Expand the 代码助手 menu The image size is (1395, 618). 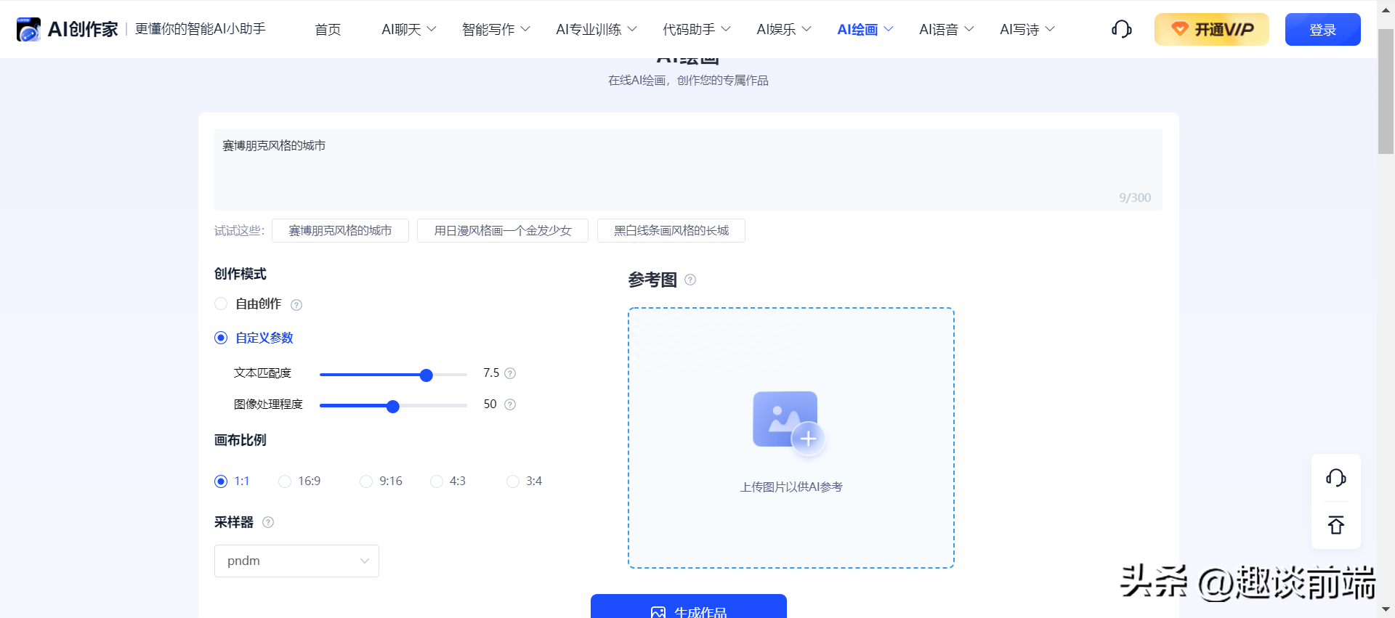pyautogui.click(x=697, y=29)
